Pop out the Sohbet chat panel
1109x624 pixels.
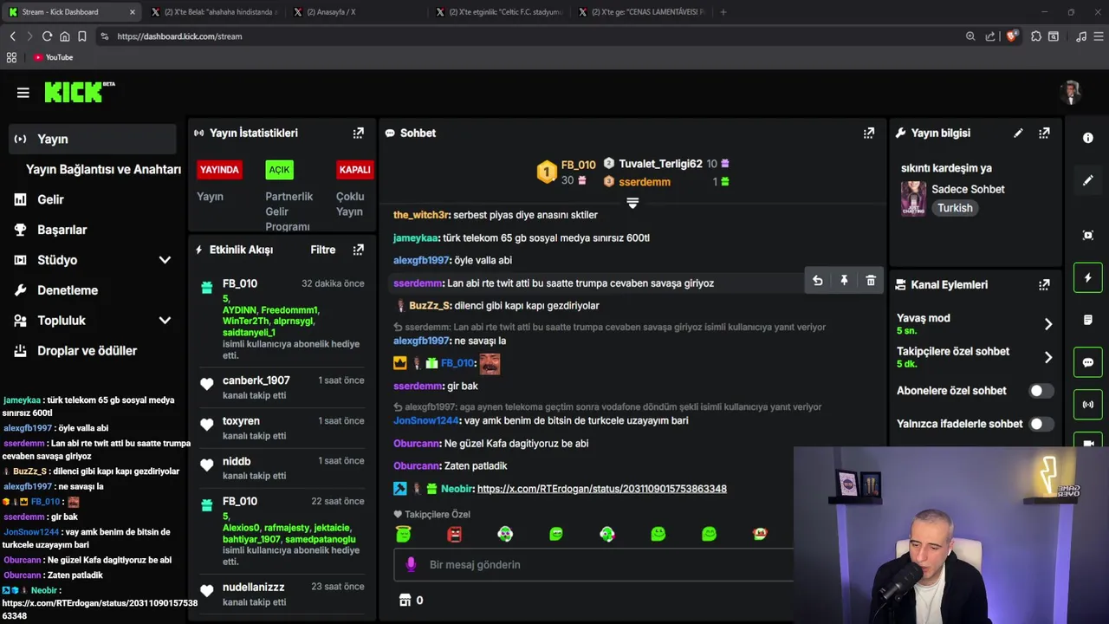[868, 133]
